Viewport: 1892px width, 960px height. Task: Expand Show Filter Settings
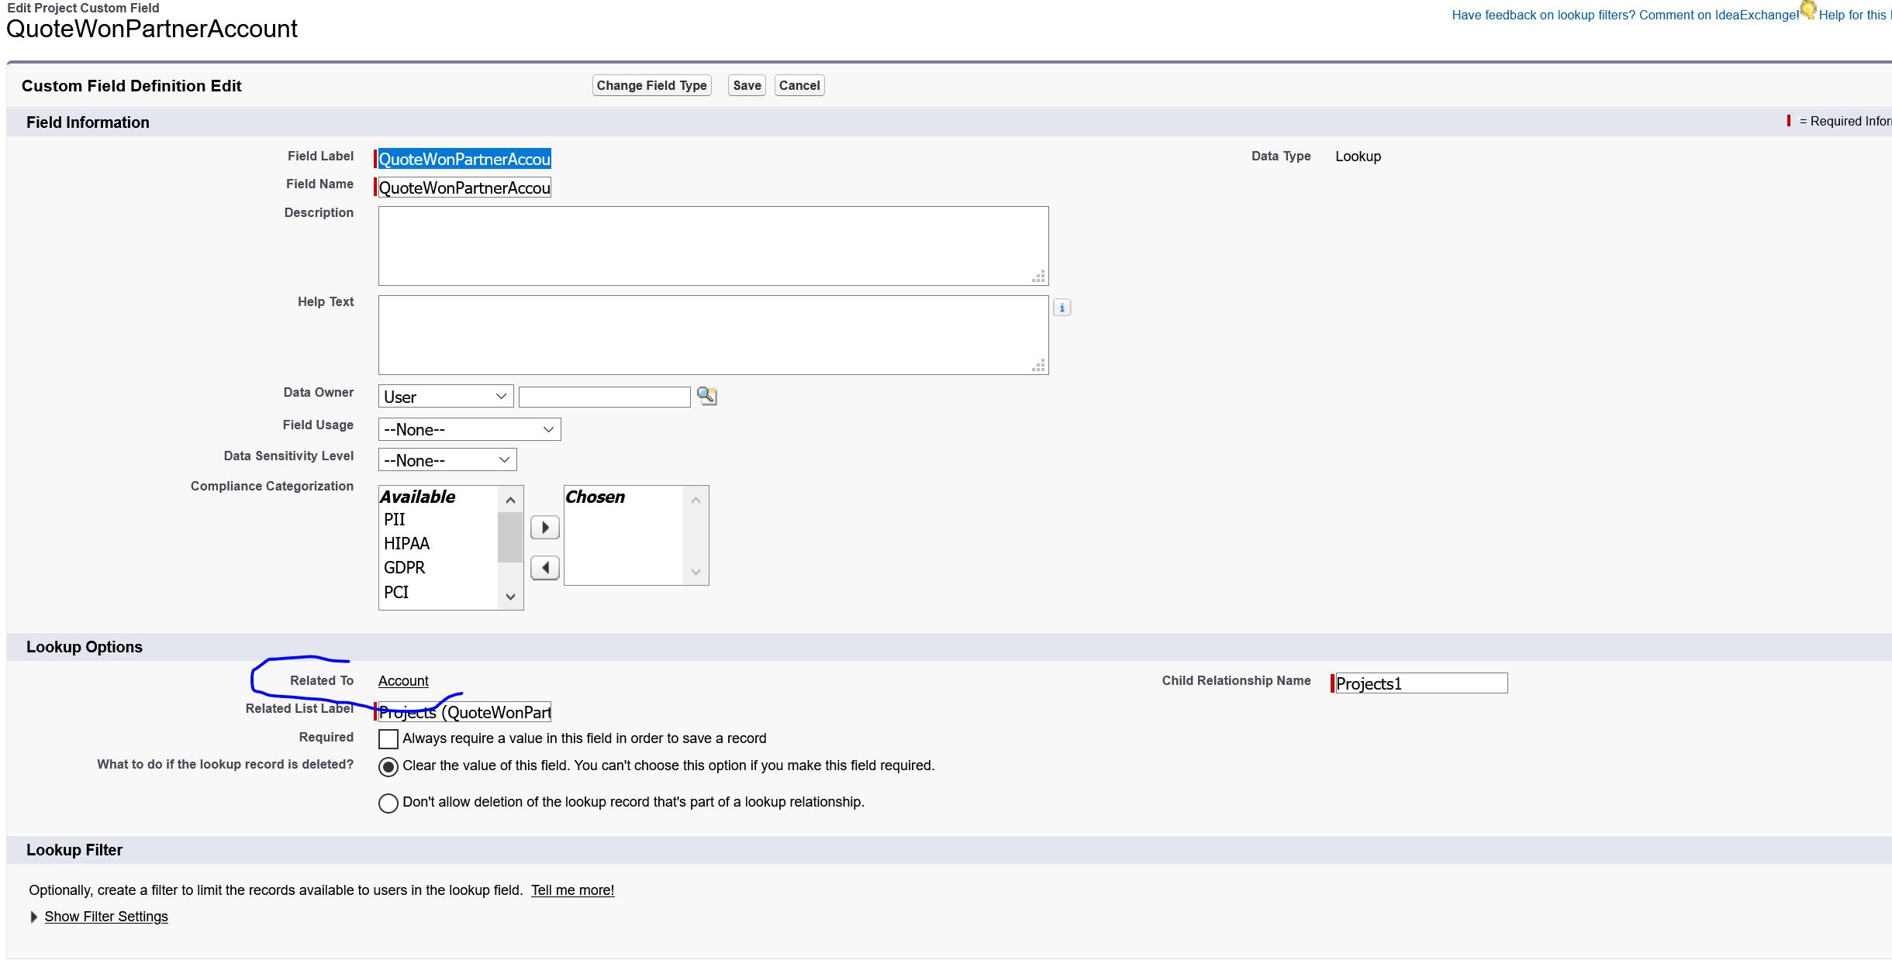point(105,917)
